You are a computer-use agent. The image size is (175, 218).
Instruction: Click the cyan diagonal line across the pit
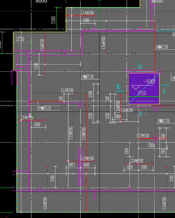point(144,89)
